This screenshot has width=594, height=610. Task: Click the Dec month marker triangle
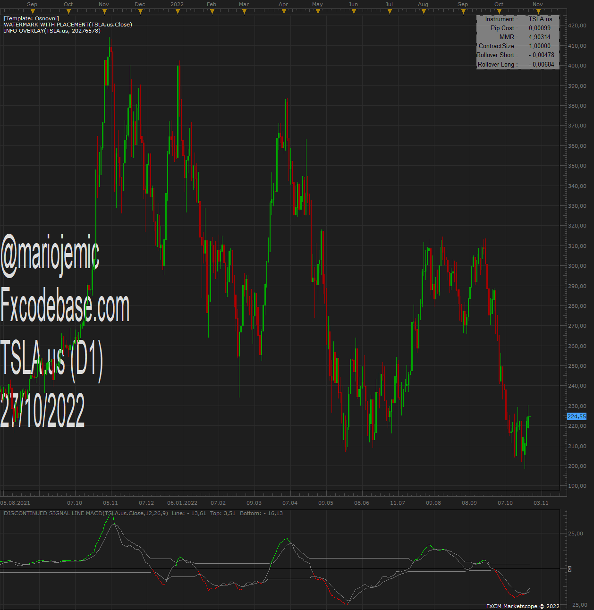pyautogui.click(x=140, y=11)
